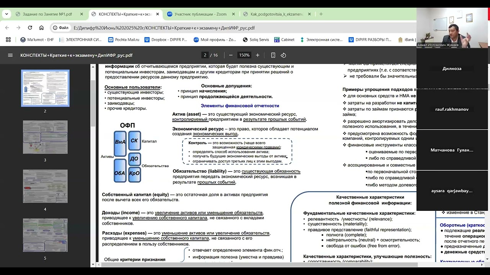Click the Элементы финансовой отчетности heading

point(240,106)
